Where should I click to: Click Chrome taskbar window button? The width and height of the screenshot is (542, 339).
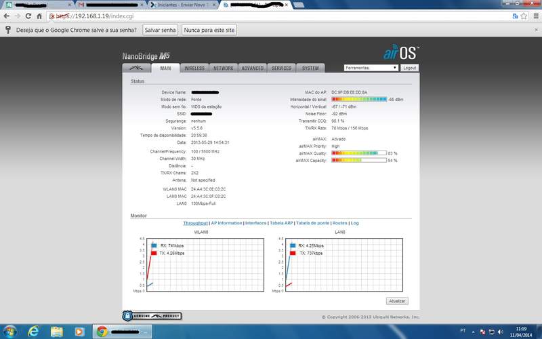[123, 332]
